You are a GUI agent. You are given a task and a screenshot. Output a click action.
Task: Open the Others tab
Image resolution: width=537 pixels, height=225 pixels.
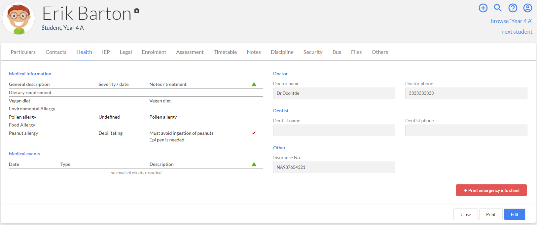[380, 52]
